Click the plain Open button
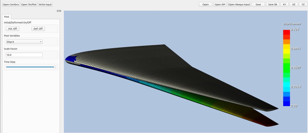Screen dimensions: 308x133 pyautogui.click(x=205, y=4)
